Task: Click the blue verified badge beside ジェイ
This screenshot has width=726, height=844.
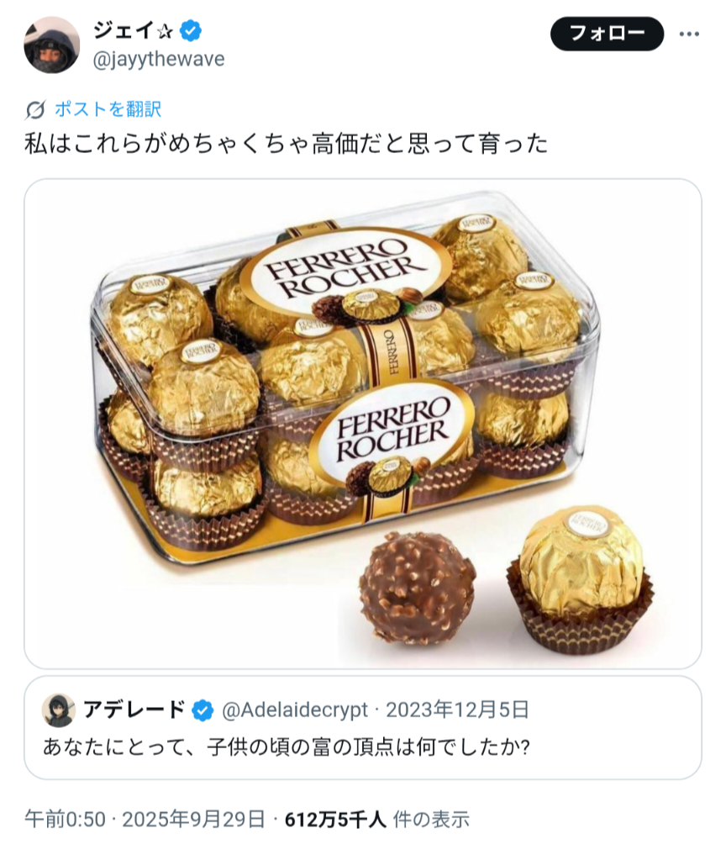Action: 191,30
